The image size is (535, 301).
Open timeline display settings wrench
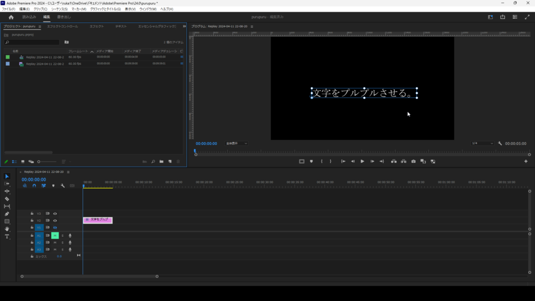[63, 186]
